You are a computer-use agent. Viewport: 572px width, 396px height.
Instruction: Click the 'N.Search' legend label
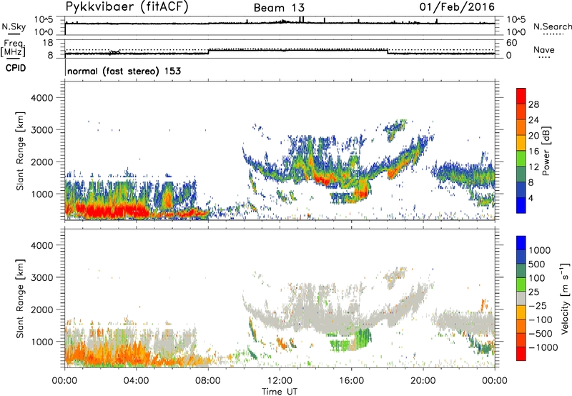click(552, 26)
